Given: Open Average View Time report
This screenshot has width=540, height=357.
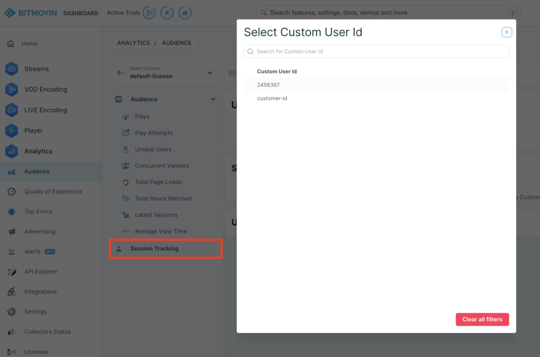Looking at the screenshot, I should pyautogui.click(x=161, y=232).
